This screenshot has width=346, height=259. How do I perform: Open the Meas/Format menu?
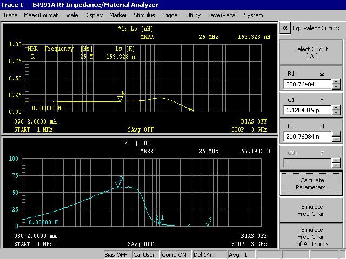(x=41, y=15)
